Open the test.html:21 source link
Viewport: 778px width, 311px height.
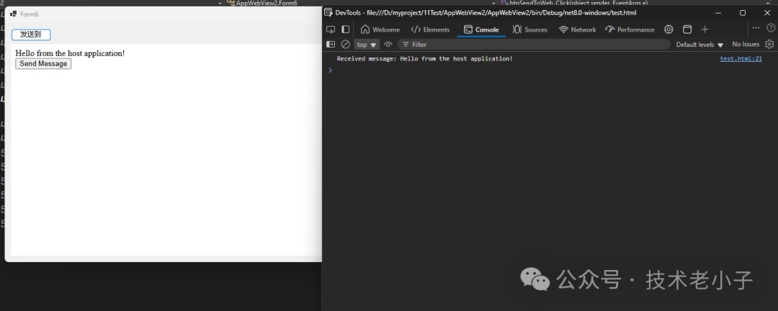[741, 59]
